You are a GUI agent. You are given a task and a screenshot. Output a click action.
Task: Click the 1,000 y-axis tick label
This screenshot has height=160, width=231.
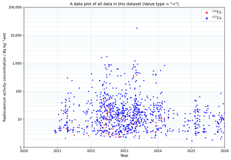pos(16,63)
